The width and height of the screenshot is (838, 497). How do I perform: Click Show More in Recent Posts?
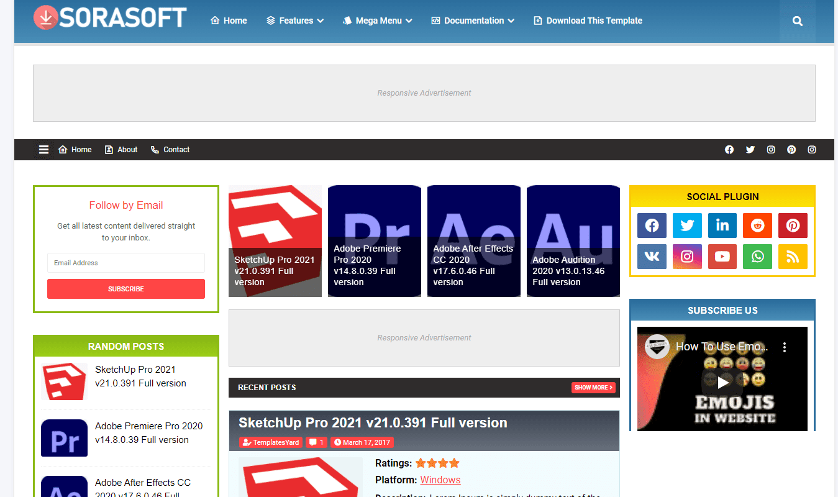593,388
